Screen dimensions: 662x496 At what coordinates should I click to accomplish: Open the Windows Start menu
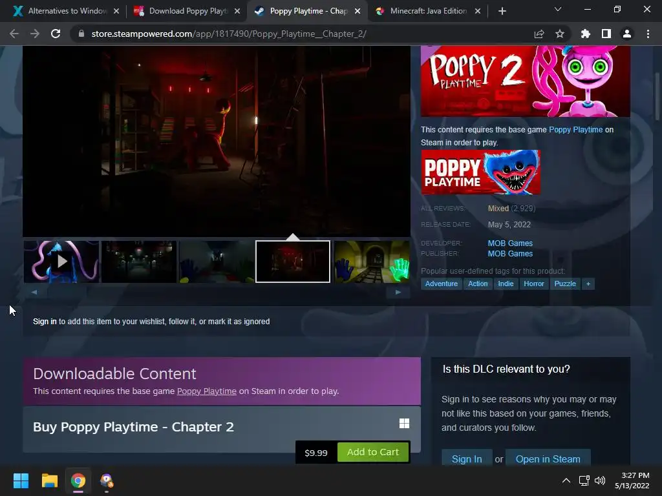point(21,480)
